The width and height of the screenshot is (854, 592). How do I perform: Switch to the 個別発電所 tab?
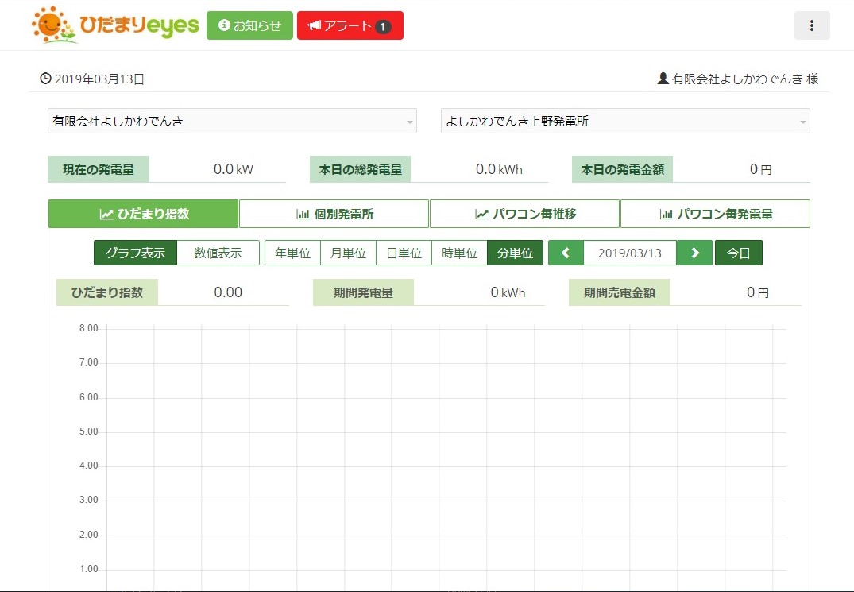(x=334, y=214)
